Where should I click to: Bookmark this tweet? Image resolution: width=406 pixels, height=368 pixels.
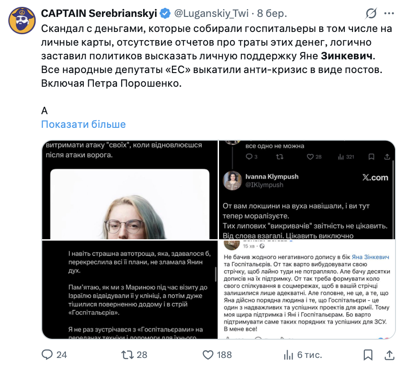(x=367, y=354)
